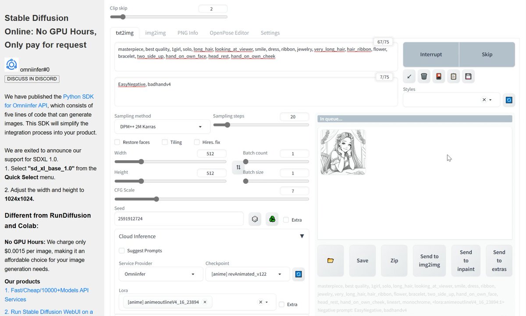Image resolution: width=526 pixels, height=316 pixels.
Task: Refresh the Checkpoint list icon
Action: [299, 274]
